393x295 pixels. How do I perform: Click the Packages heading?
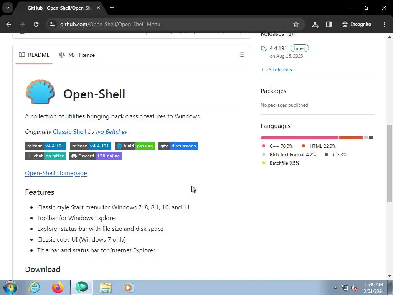click(273, 91)
